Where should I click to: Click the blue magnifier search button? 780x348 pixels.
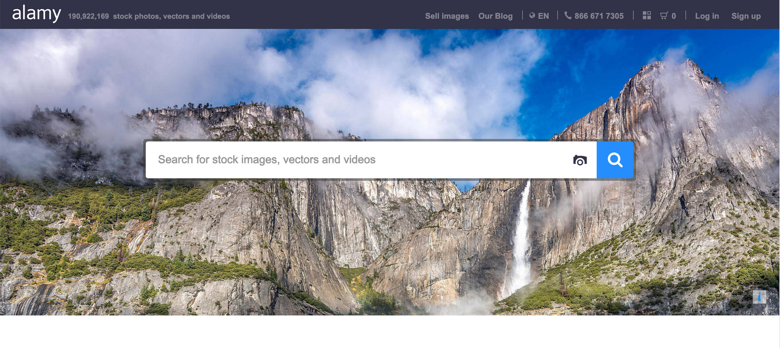point(615,160)
